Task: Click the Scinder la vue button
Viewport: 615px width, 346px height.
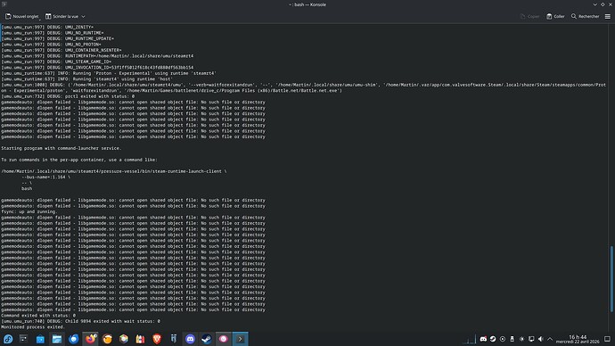Action: (61, 16)
